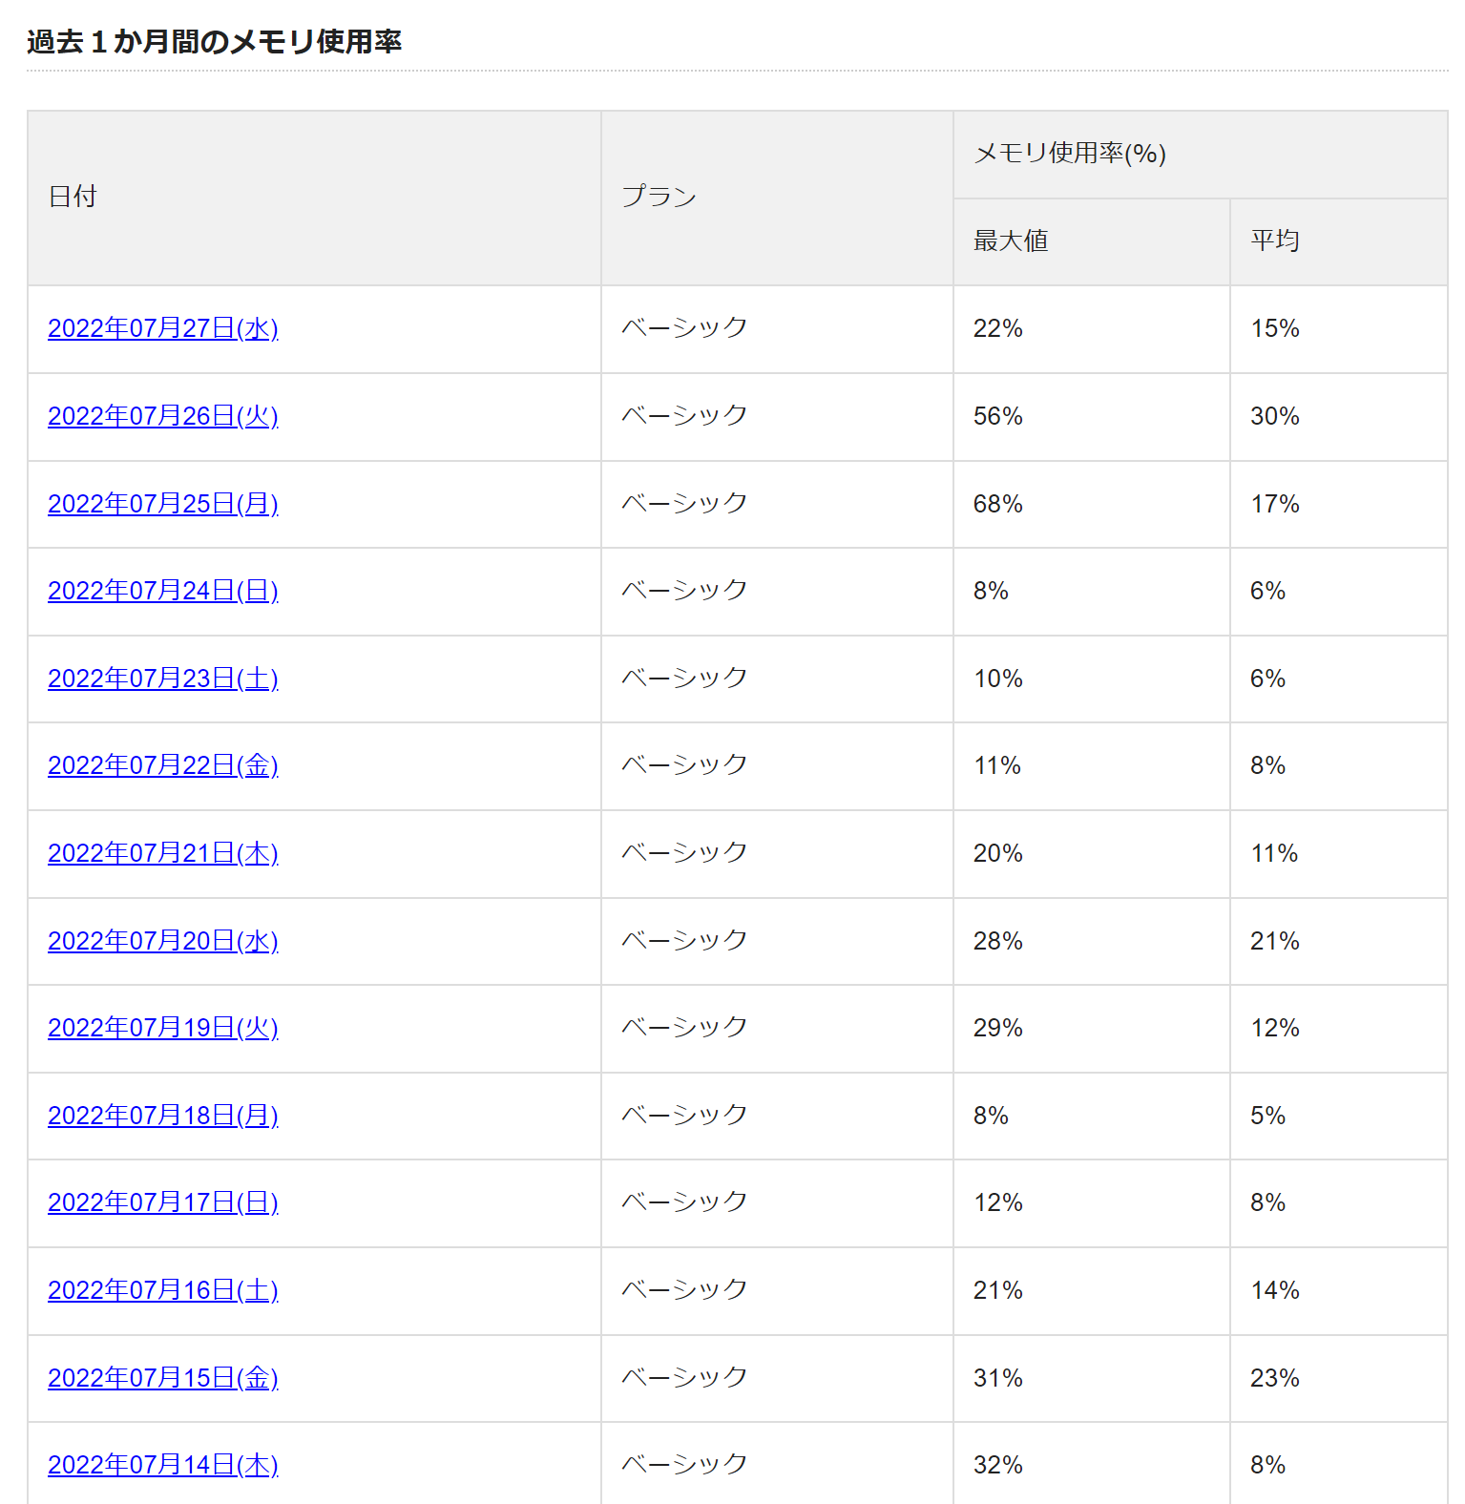Click the 最大値 column header
The height and width of the screenshot is (1504, 1465).
coord(1092,241)
